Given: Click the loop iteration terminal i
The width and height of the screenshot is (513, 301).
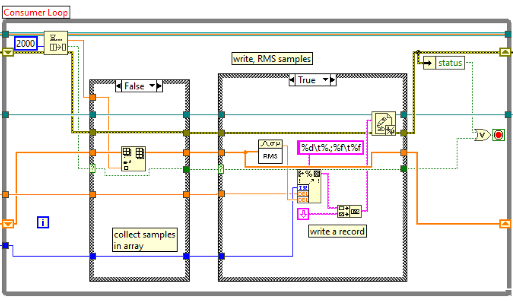Looking at the screenshot, I should point(43,222).
